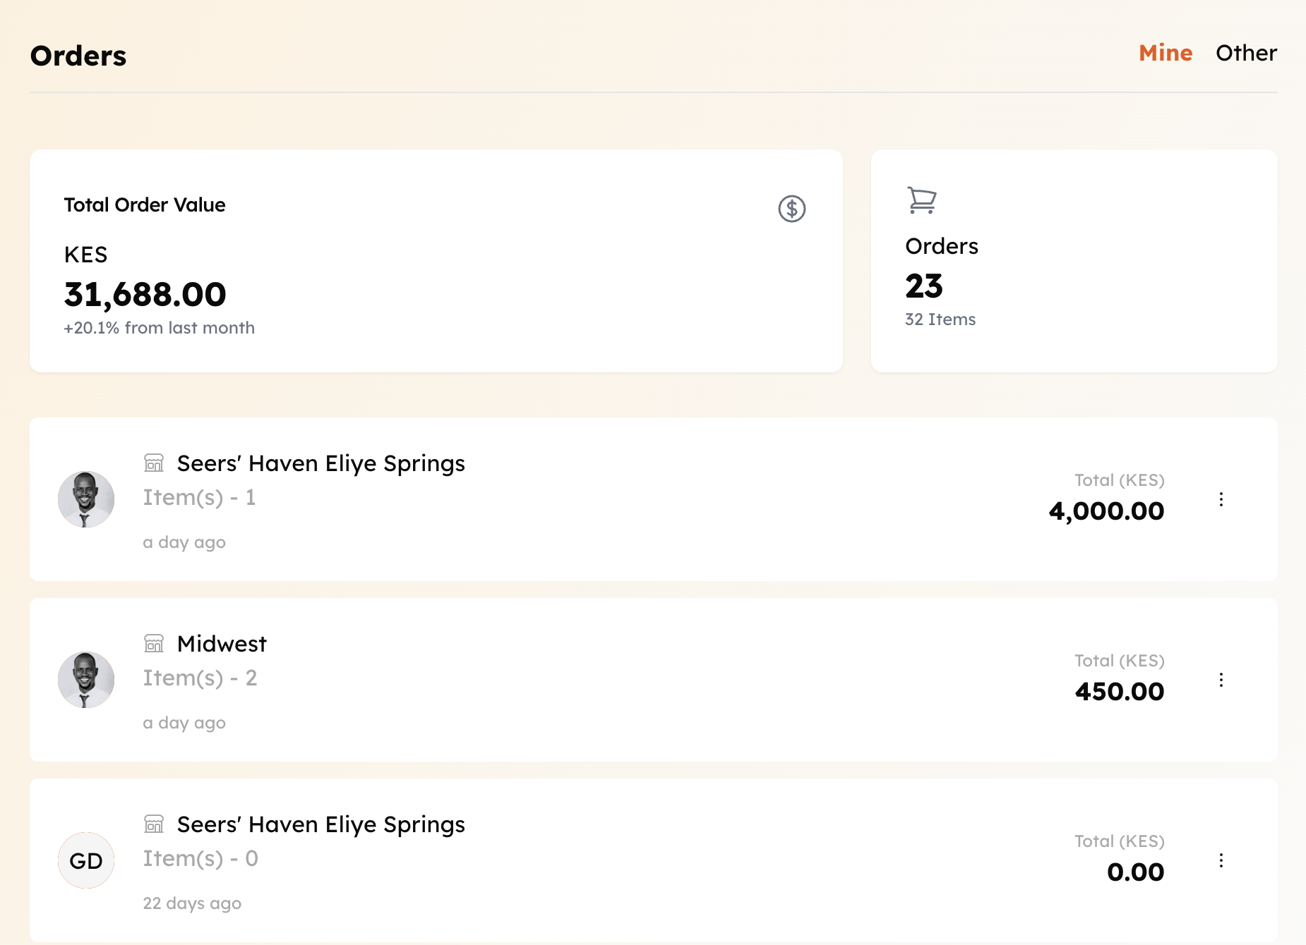Click the dollar icon on Total Order Value card
The height and width of the screenshot is (945, 1306).
(x=791, y=208)
